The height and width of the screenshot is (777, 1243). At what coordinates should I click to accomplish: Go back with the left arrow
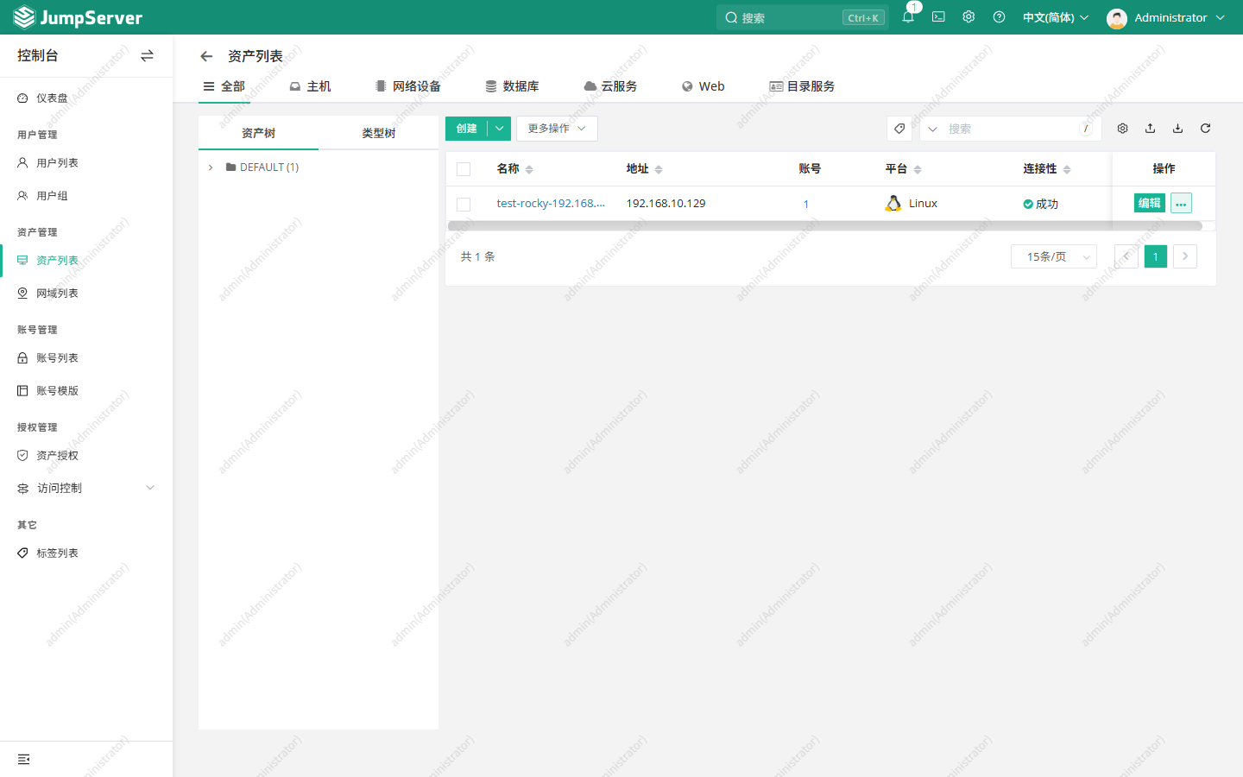(x=206, y=56)
